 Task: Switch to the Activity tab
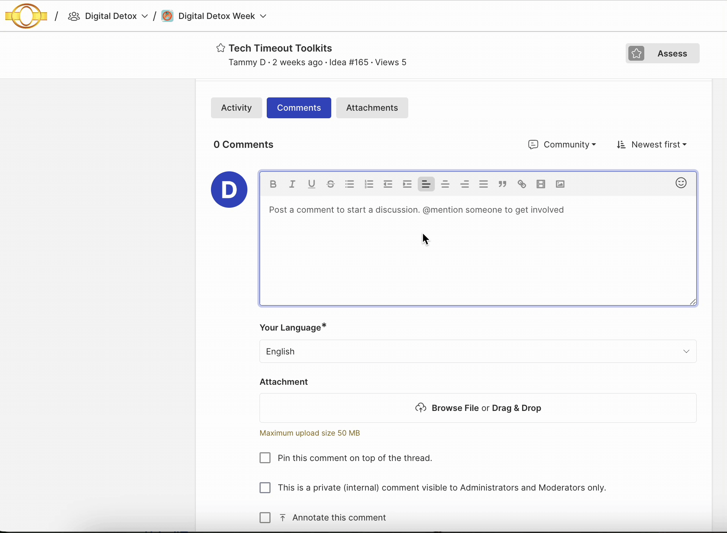(x=236, y=108)
